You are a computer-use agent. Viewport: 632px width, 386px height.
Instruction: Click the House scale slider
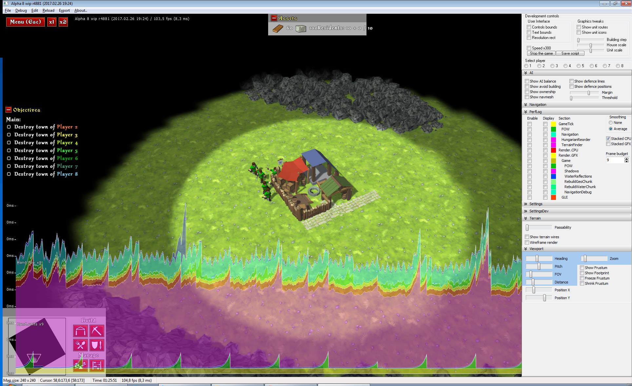[x=590, y=45]
